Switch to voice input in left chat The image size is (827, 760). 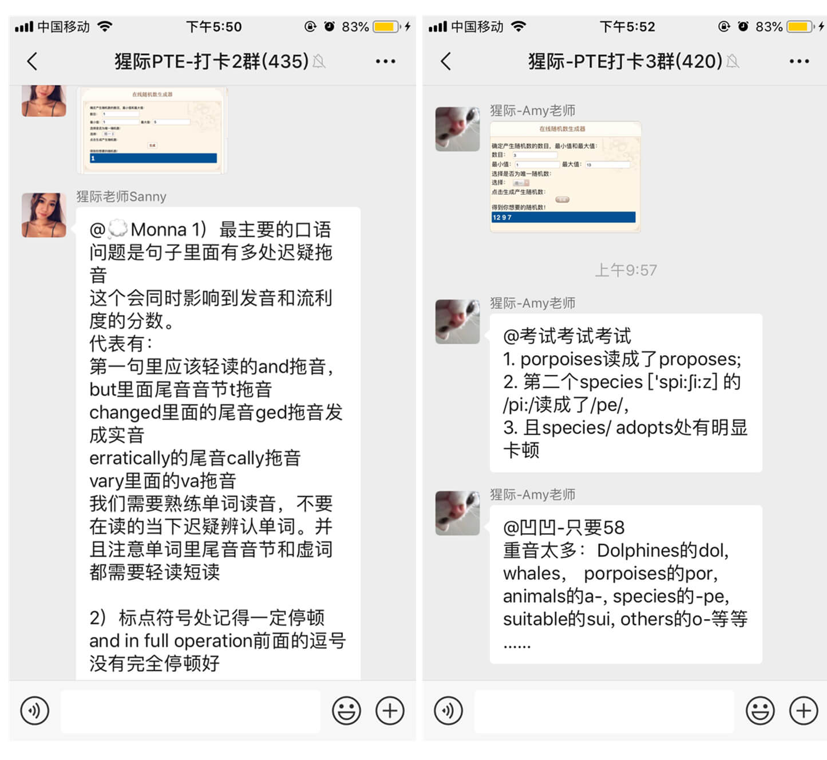35,711
